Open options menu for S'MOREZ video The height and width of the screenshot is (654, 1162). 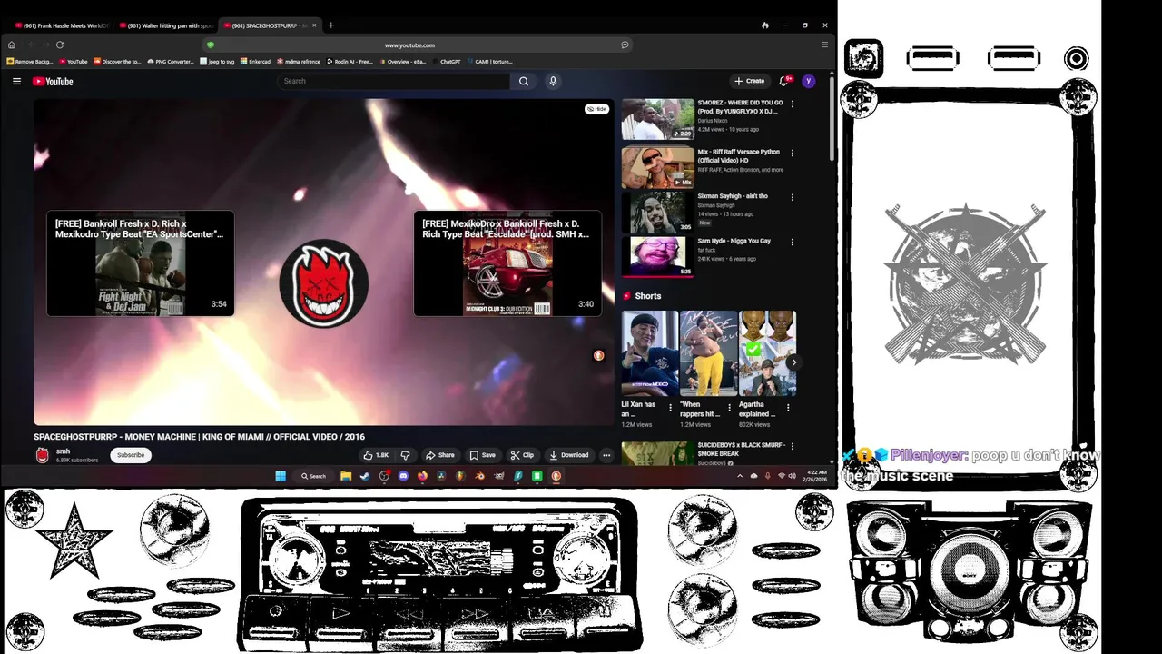point(793,104)
